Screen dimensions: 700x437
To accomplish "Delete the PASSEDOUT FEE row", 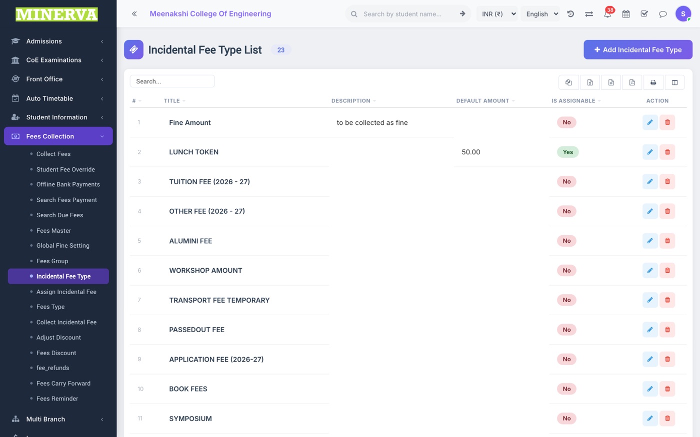I will [667, 330].
